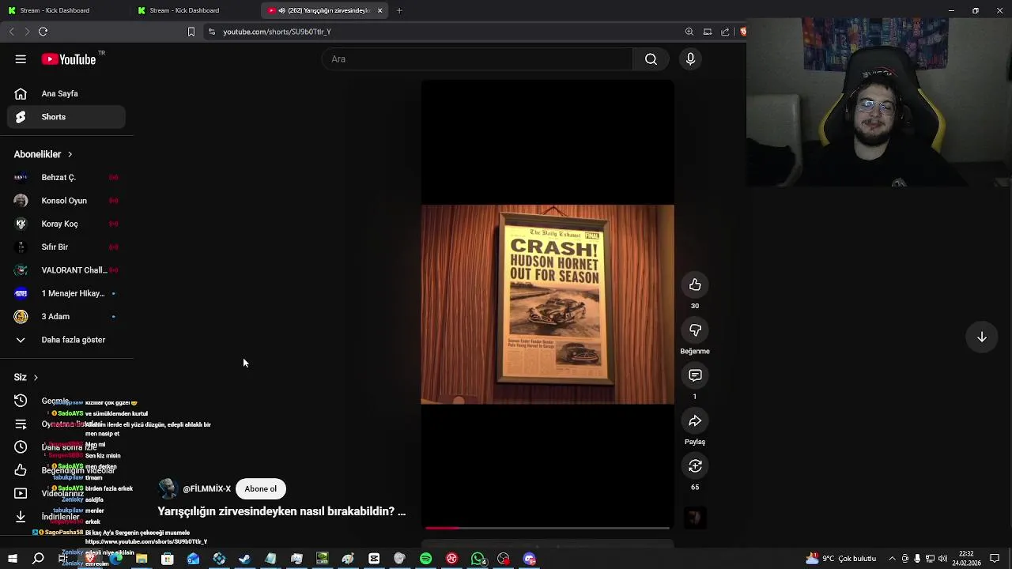The width and height of the screenshot is (1012, 569).
Task: Pause the short by clicking the video
Action: 547,304
